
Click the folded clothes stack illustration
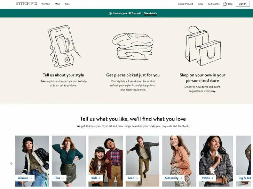pyautogui.click(x=133, y=46)
